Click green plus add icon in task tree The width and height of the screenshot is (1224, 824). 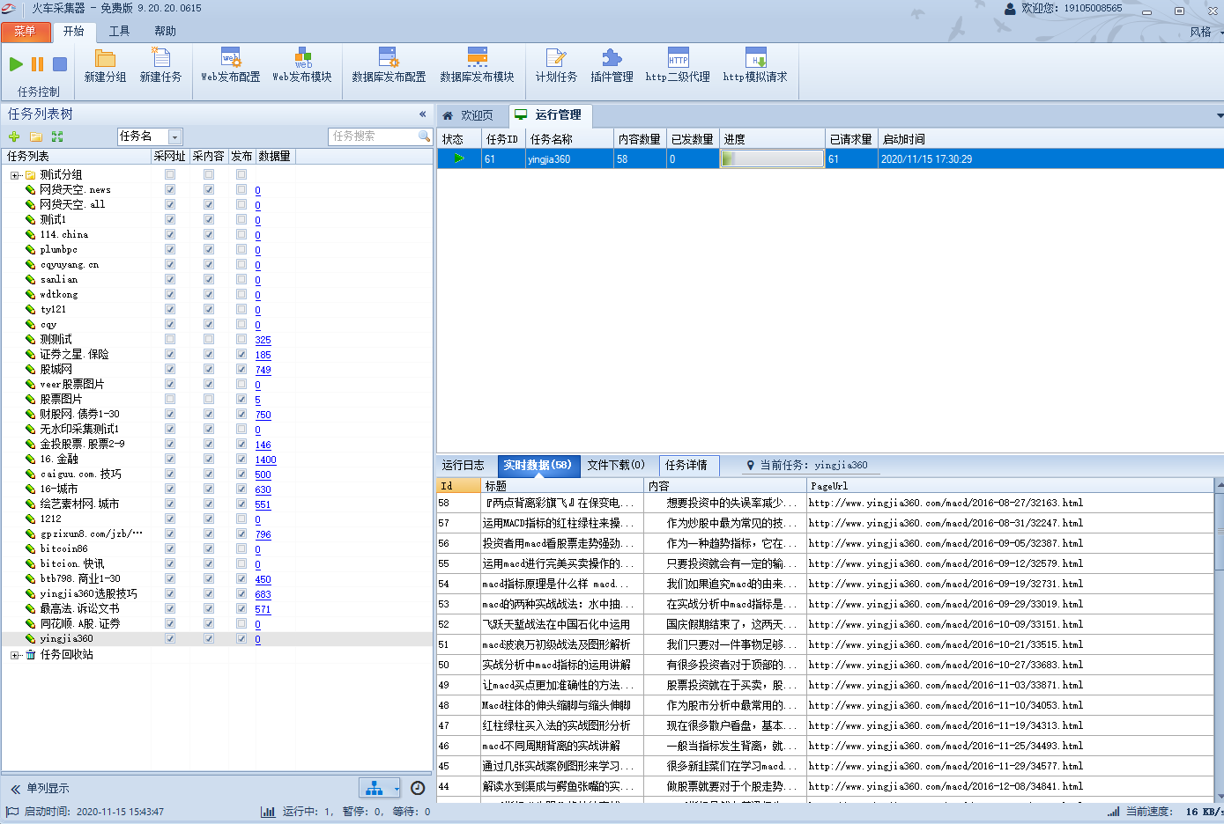[x=14, y=136]
